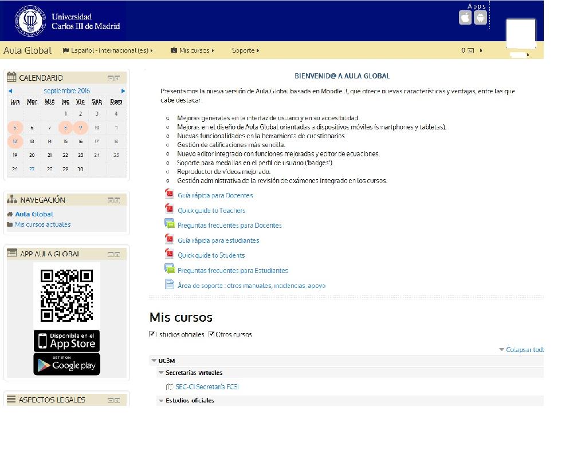Open Guía rápida para Docentes link
This screenshot has width=573, height=458.
pyautogui.click(x=215, y=195)
